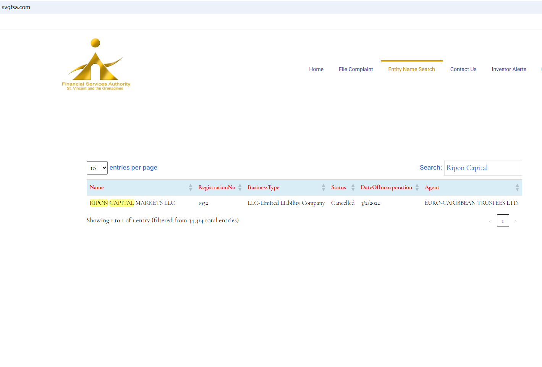Screen dimensions: 542x367
Task: Click the 3/2/2022 incorporation date cell
Action: click(370, 203)
